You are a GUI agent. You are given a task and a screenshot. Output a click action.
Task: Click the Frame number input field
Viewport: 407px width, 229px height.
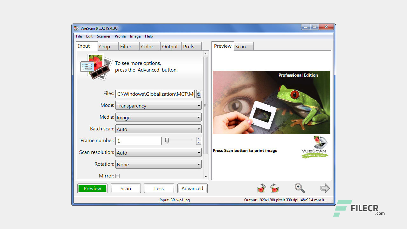point(138,141)
